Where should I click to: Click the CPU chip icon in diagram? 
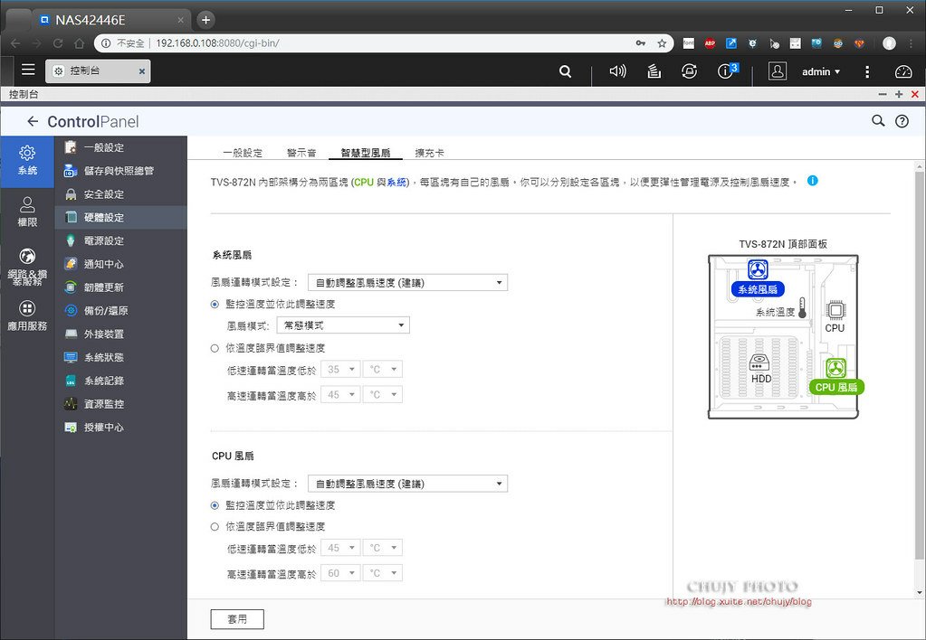tap(835, 310)
